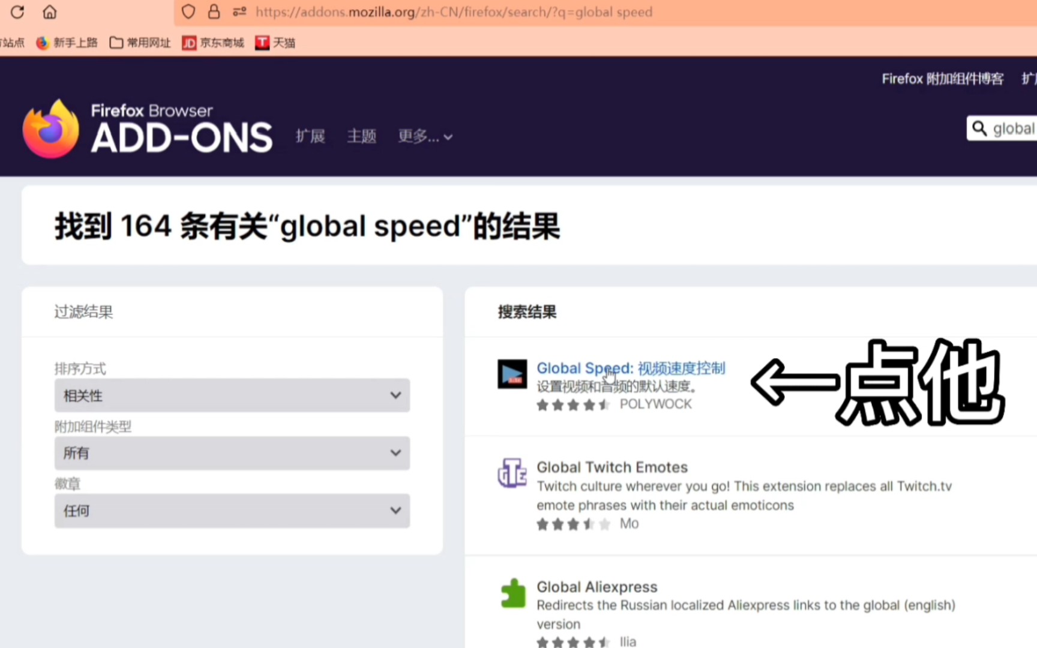Click the address bar URL
The image size is (1037, 648).
point(454,12)
